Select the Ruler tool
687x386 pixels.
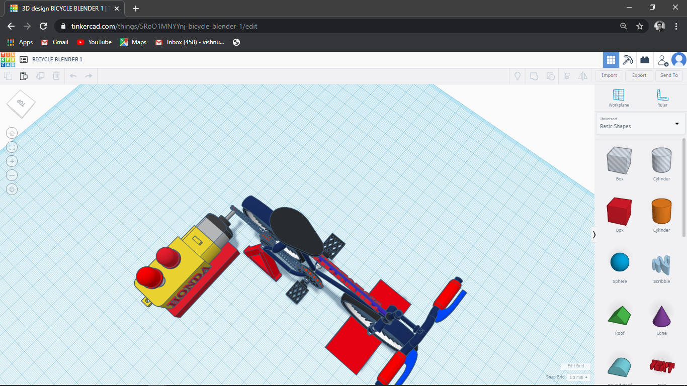pos(661,96)
